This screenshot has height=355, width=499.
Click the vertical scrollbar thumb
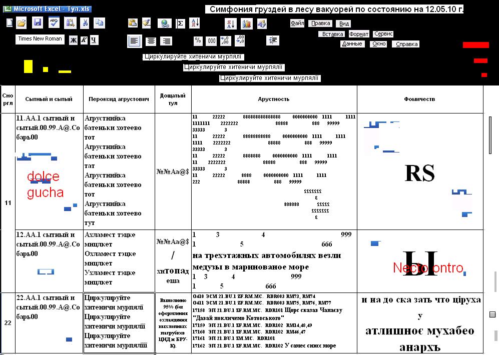[490, 135]
